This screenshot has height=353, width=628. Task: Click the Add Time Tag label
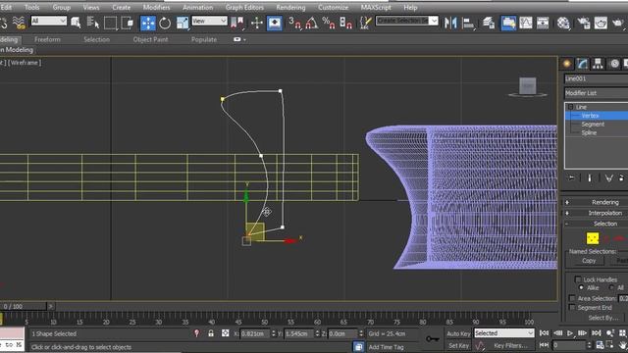[386, 347]
